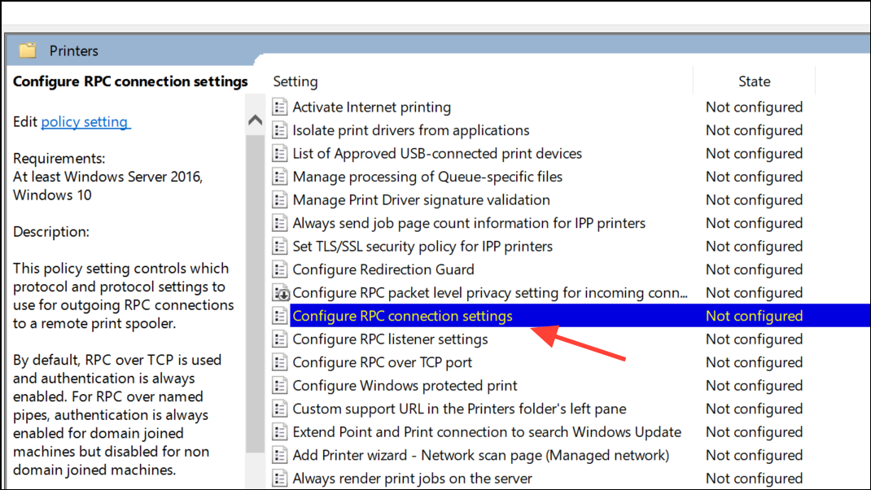Click the icon next to Always render print jobs on the server
The height and width of the screenshot is (490, 871).
pyautogui.click(x=279, y=478)
